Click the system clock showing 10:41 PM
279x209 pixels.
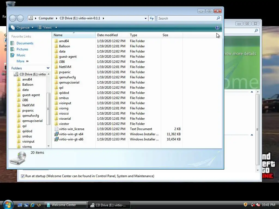268,205
